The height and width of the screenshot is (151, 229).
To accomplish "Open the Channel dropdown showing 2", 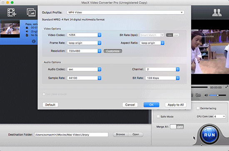I will (162, 69).
